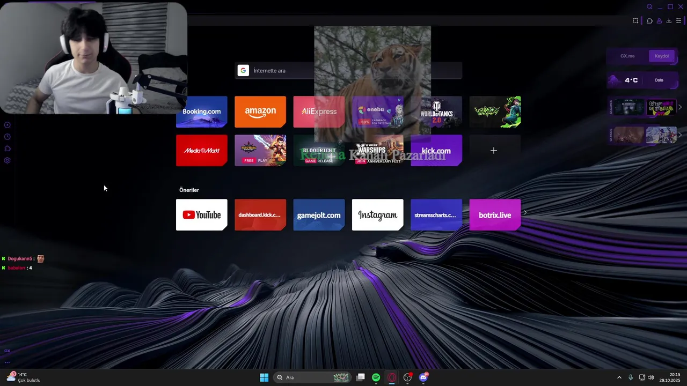Click the taskbar Ara search box
Viewport: 687px width, 386px height.
tap(313, 377)
